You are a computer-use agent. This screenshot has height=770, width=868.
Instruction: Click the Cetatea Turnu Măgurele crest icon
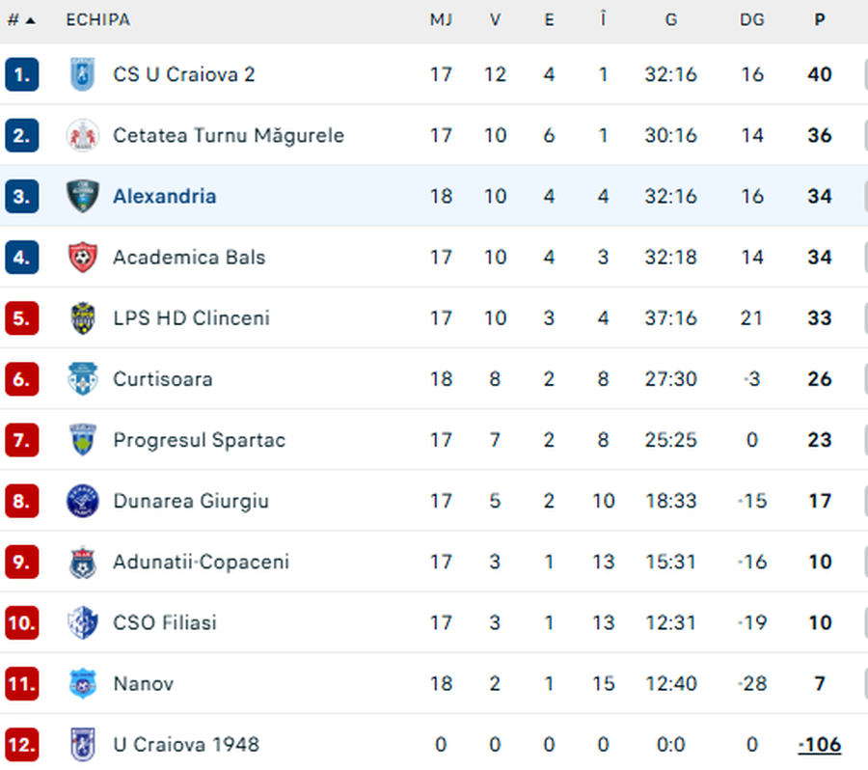point(82,135)
